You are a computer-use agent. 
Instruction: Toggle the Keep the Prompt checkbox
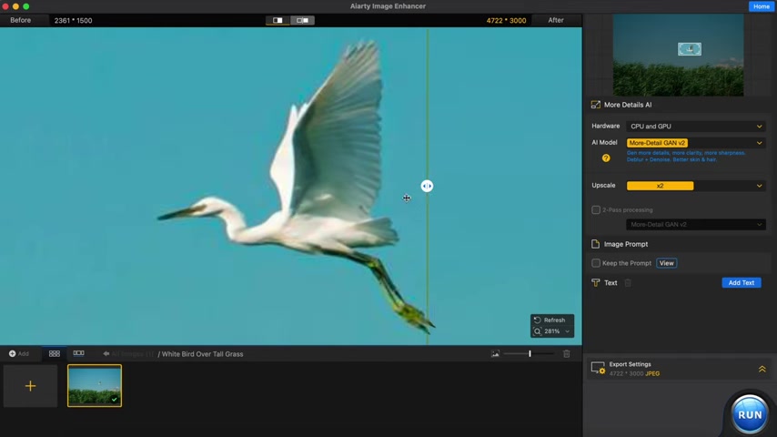(596, 263)
